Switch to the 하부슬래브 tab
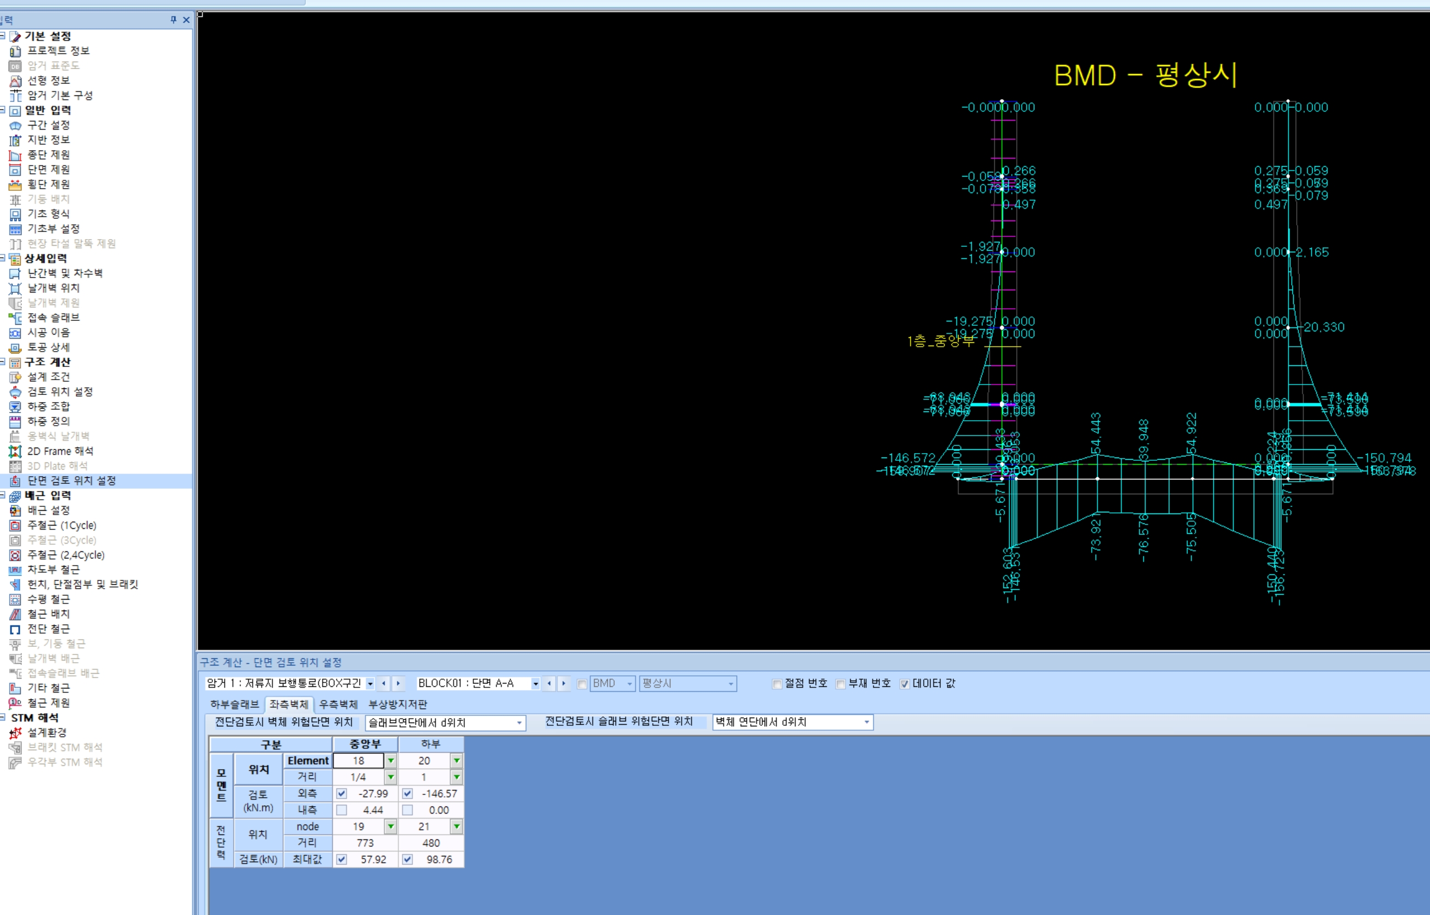1430x915 pixels. pos(235,705)
